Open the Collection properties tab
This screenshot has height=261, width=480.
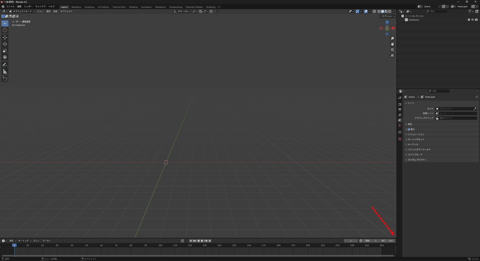click(400, 132)
